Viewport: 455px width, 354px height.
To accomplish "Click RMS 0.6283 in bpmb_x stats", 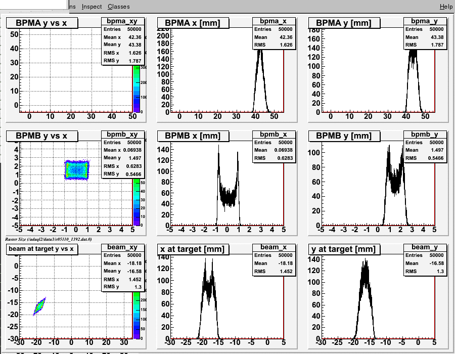I will tap(274, 158).
